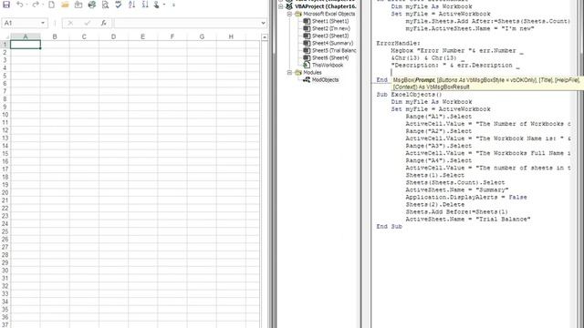This screenshot has height=328, width=584.
Task: Select row 10 header
Action: point(5,115)
